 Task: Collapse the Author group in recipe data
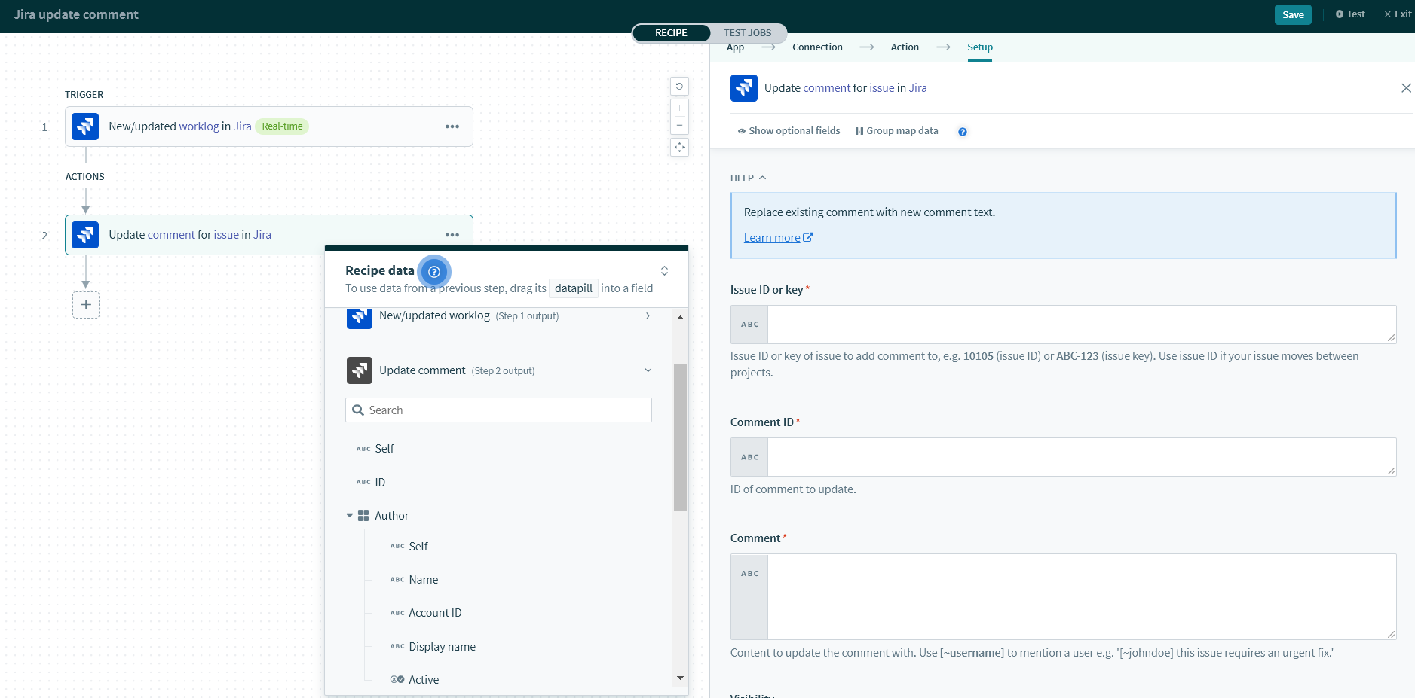tap(350, 516)
